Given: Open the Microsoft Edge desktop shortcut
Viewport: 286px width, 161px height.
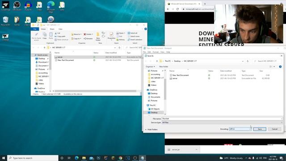Looking at the screenshot, I should point(50,7).
